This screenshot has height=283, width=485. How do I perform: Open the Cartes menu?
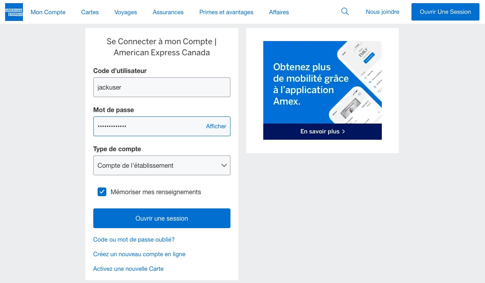90,12
